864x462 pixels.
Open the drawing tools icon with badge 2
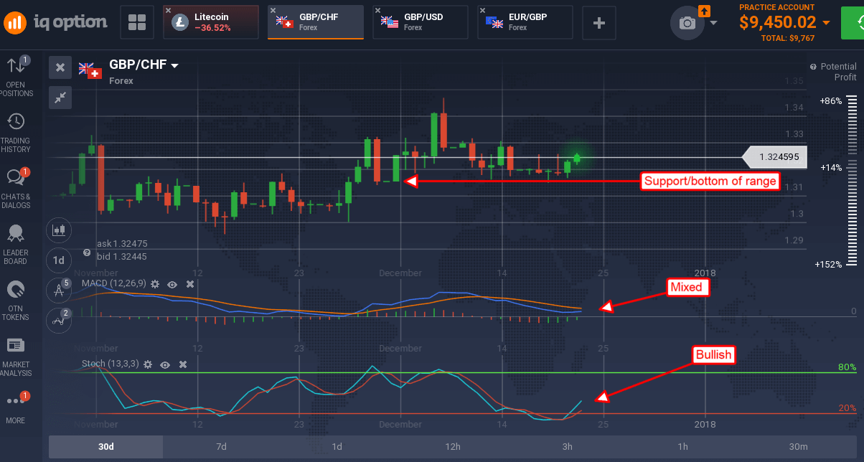pos(59,320)
